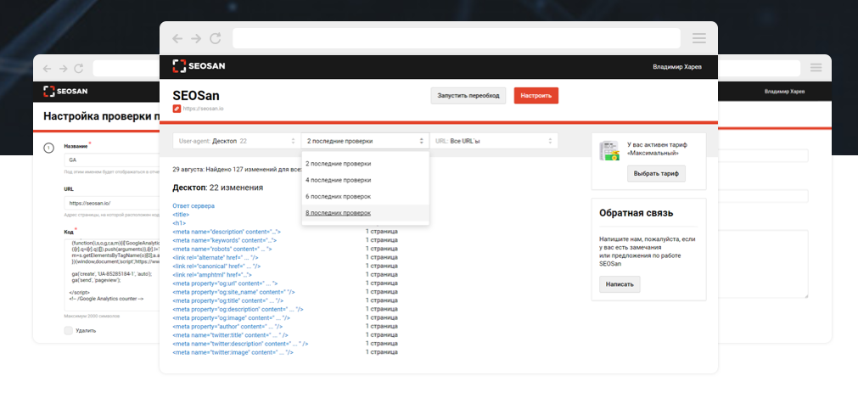This screenshot has height=415, width=858.
Task: Click forward arrow in left background browser
Action: [63, 69]
